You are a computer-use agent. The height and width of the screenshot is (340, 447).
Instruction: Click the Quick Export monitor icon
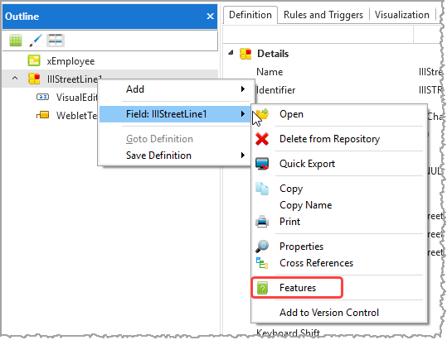click(262, 164)
